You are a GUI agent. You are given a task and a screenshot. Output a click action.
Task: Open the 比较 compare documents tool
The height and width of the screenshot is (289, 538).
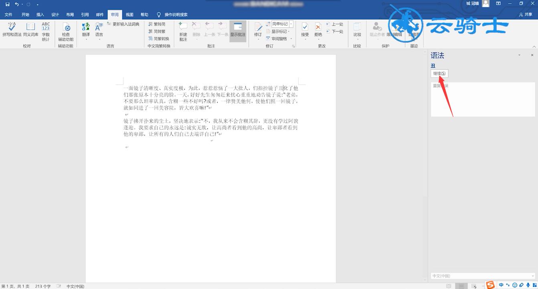[357, 31]
